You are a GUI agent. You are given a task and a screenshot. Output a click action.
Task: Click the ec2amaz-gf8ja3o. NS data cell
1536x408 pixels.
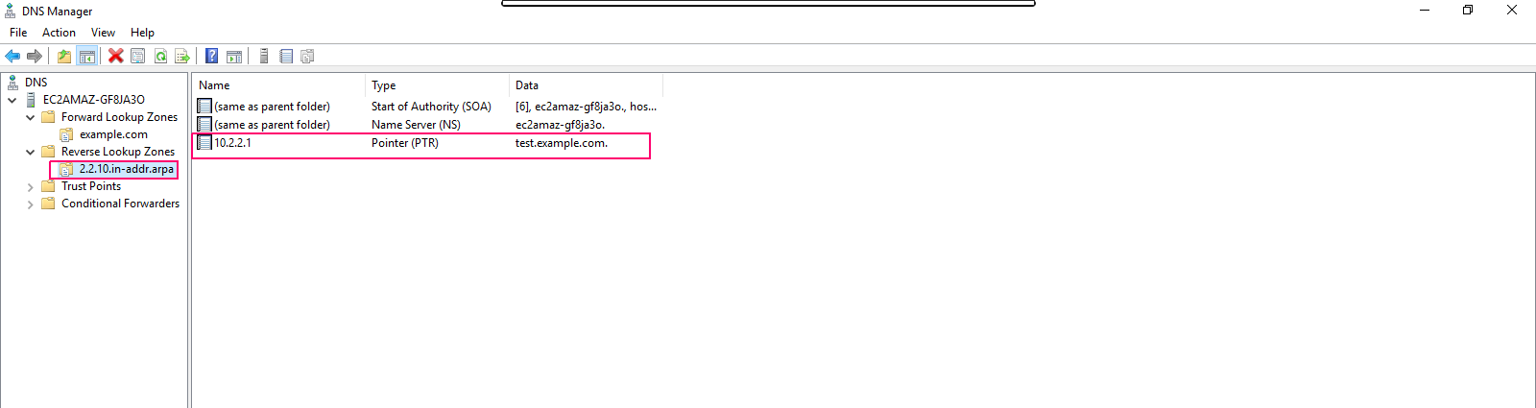coord(561,125)
